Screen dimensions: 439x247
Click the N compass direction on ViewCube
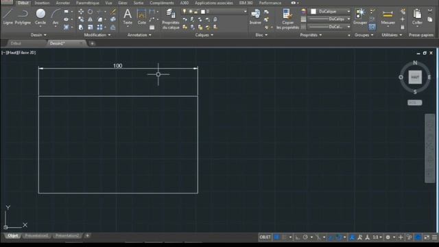415,62
